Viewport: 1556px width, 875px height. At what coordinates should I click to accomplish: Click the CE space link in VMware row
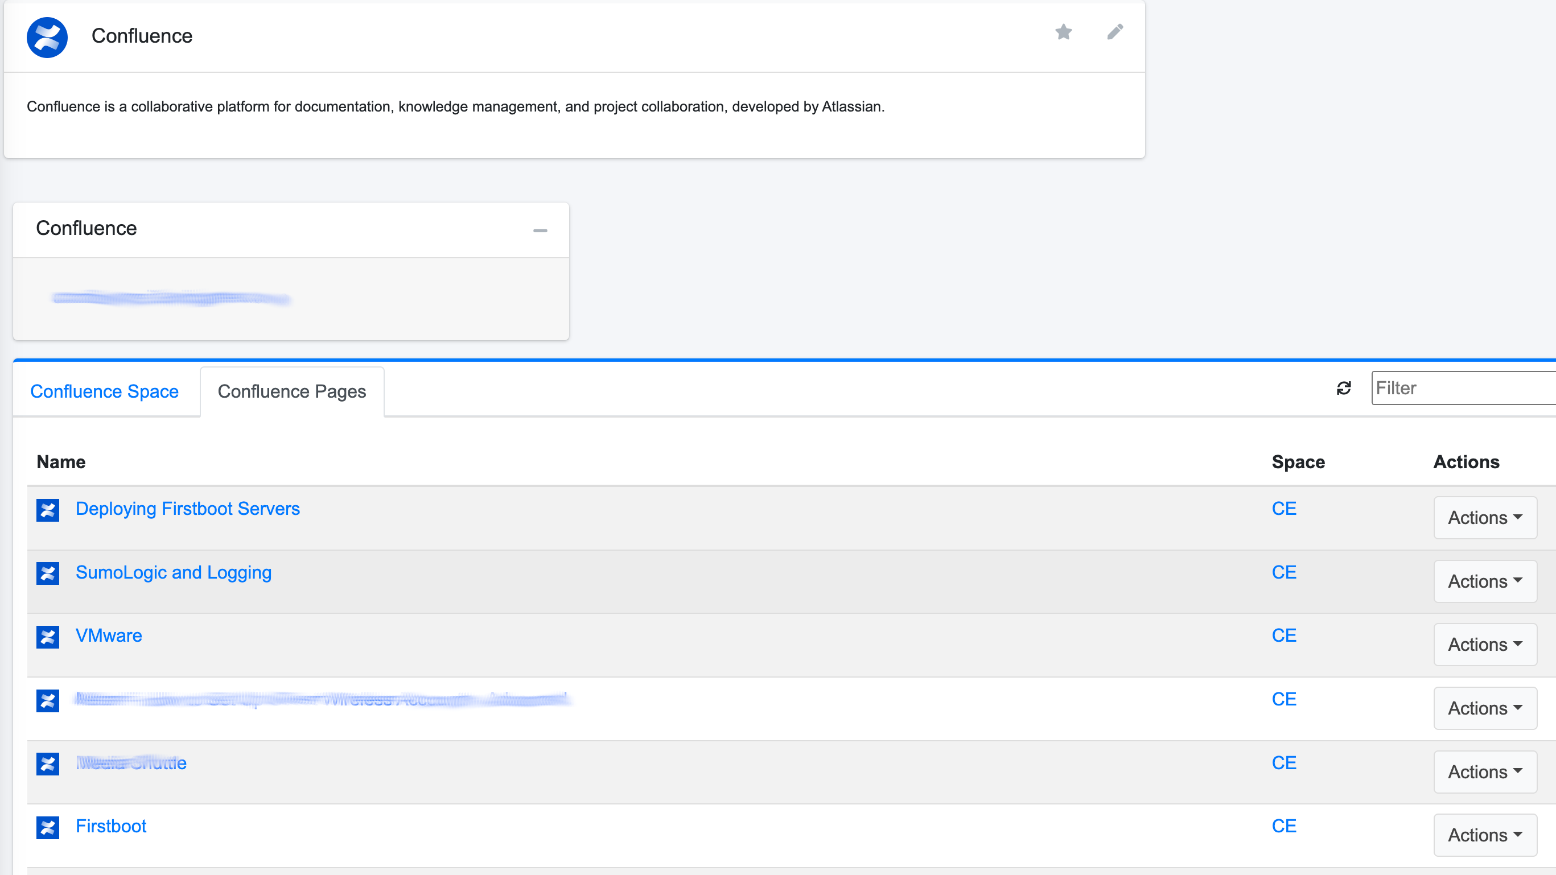pyautogui.click(x=1283, y=635)
